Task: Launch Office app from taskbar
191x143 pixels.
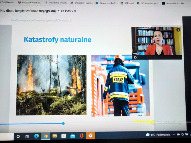Action: pyautogui.click(x=81, y=136)
